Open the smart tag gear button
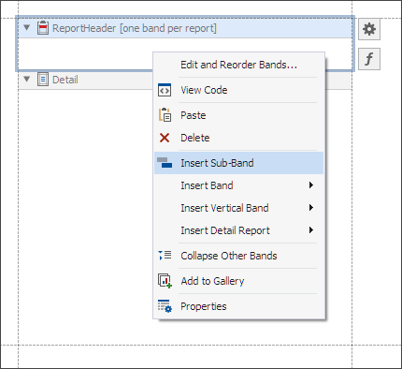 (369, 29)
